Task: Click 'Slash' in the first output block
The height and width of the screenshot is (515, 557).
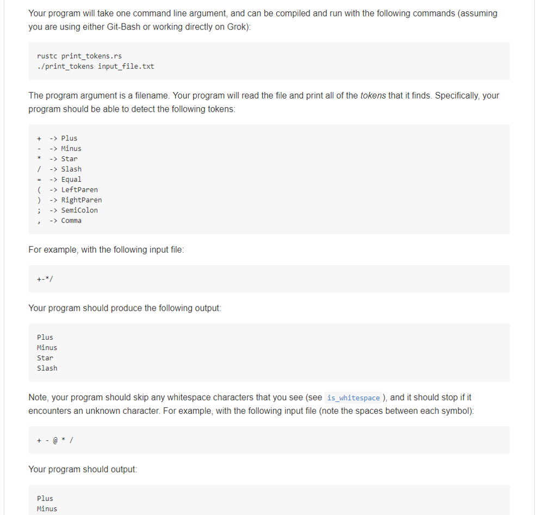Action: [47, 368]
